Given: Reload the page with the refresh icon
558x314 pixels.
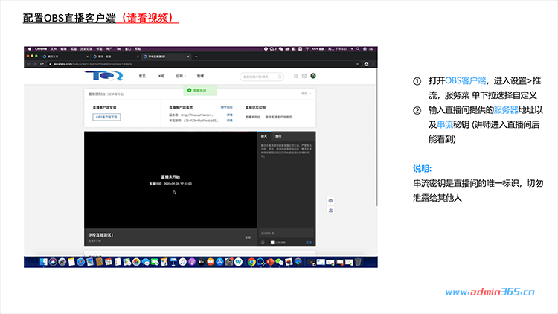Looking at the screenshot, I should pos(42,64).
